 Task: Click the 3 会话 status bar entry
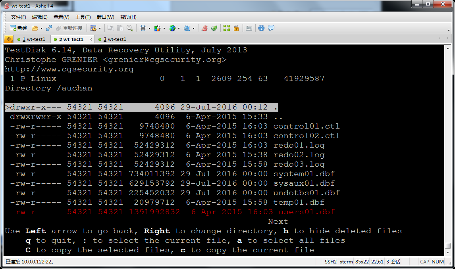click(x=393, y=262)
